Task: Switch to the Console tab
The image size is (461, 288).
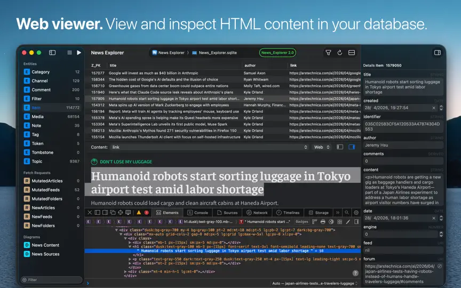Action: [198, 212]
